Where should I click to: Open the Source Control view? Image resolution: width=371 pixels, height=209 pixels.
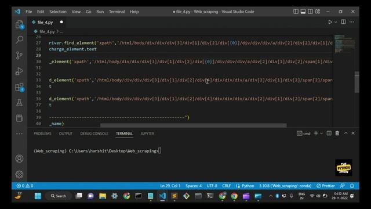click(x=19, y=56)
